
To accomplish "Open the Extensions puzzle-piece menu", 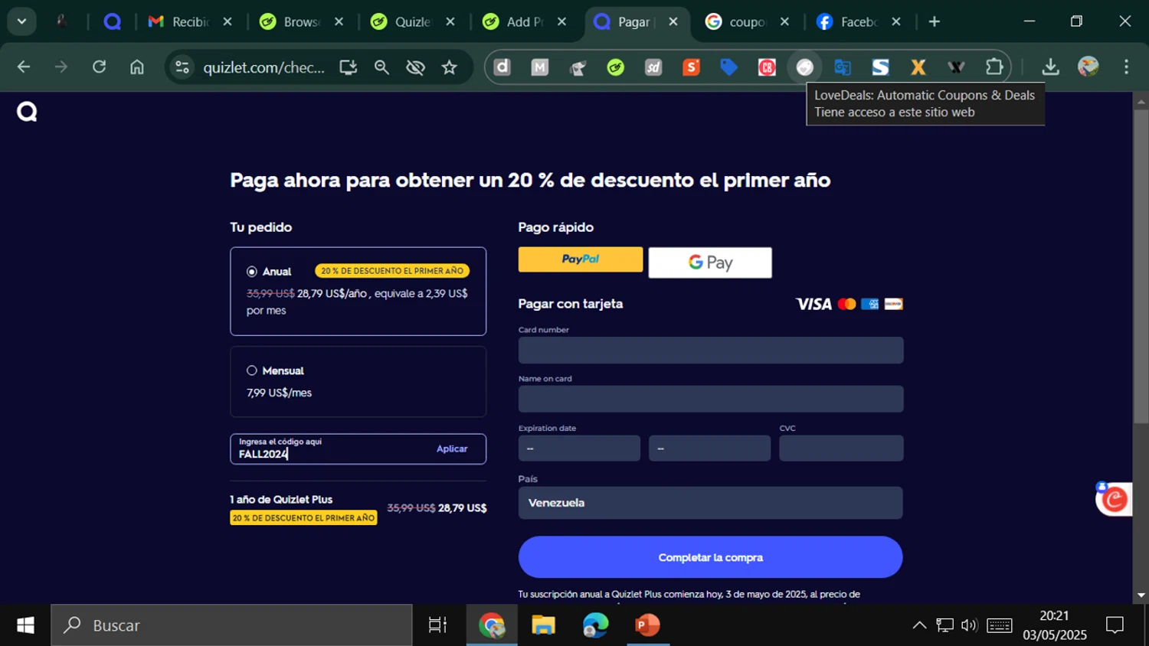I will click(994, 67).
